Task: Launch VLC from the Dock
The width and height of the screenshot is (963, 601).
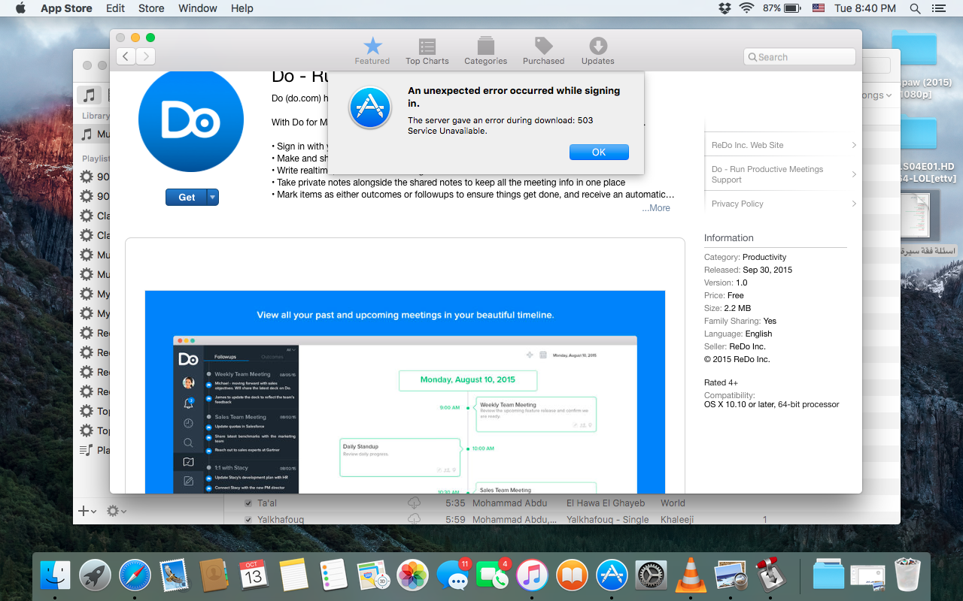Action: click(x=690, y=576)
